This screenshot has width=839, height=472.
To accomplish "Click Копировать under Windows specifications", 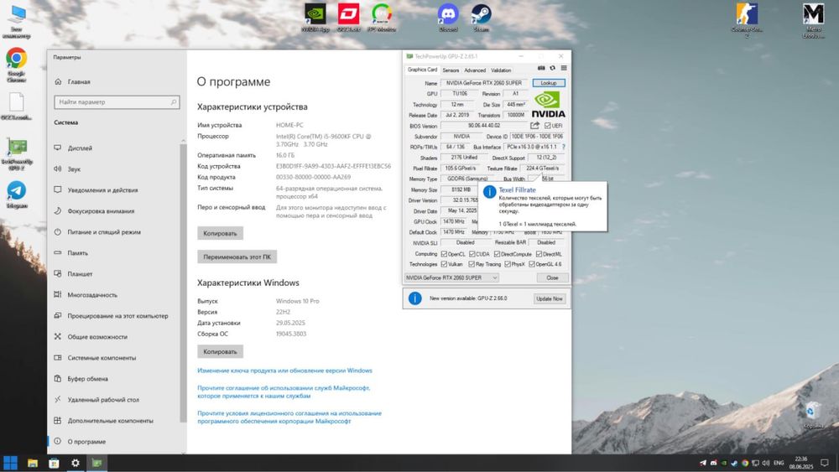I will coord(220,351).
